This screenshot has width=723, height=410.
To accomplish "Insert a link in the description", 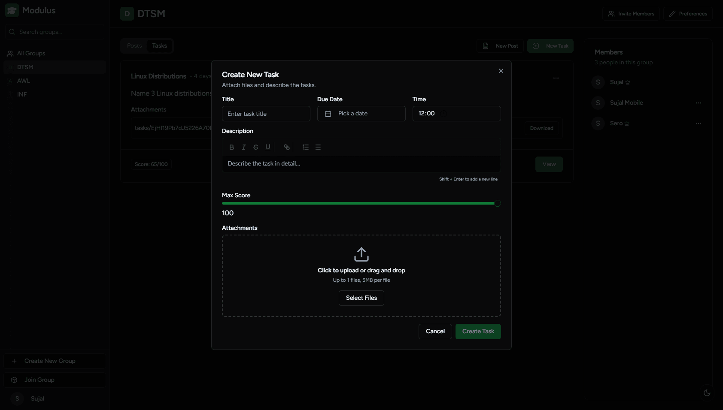I will 287,147.
